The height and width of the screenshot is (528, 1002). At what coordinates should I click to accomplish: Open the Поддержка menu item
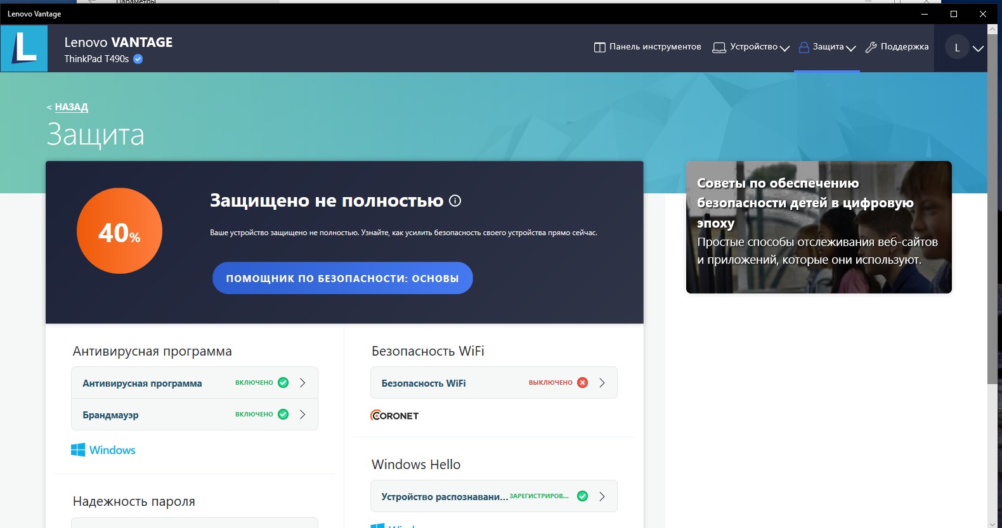click(897, 47)
